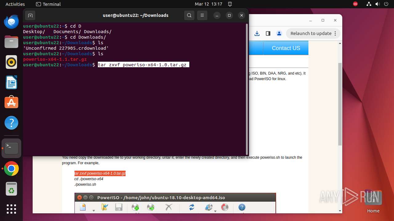Close the Terminal window
The width and height of the screenshot is (394, 221).
(242, 15)
